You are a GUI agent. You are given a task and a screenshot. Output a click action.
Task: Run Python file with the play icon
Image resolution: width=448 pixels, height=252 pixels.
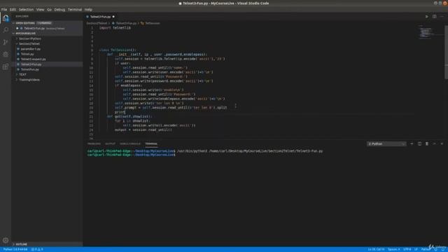point(427,17)
